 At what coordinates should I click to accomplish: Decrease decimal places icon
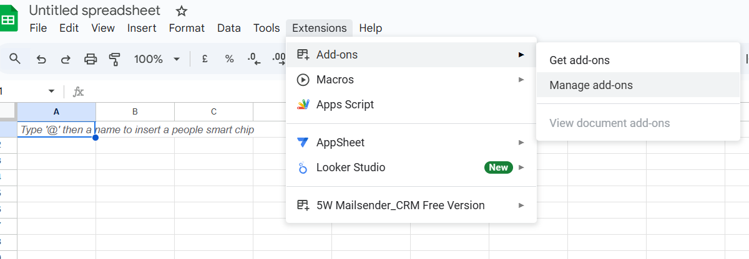click(253, 59)
